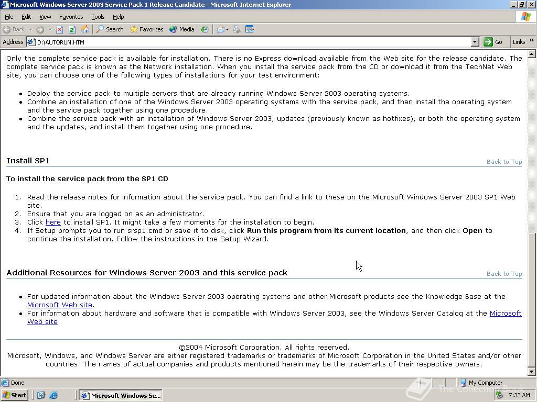Expand the Forward history dropdown arrow
The height and width of the screenshot is (402, 537).
pos(50,29)
